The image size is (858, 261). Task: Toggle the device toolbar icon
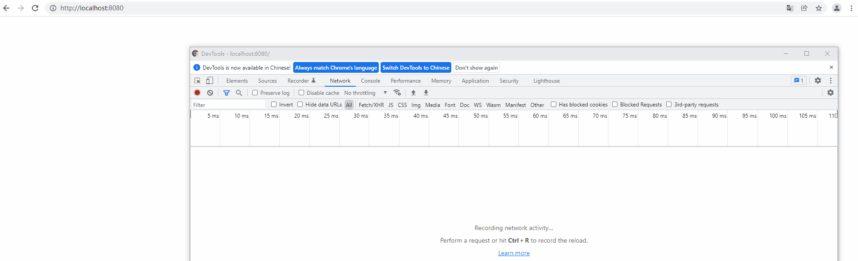[209, 80]
